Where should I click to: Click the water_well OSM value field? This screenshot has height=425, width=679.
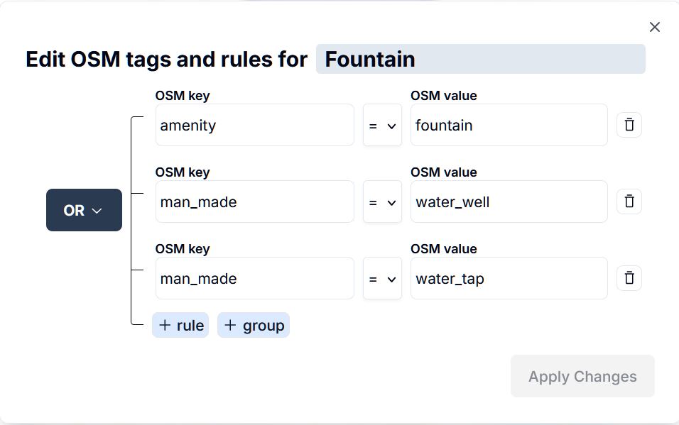509,202
